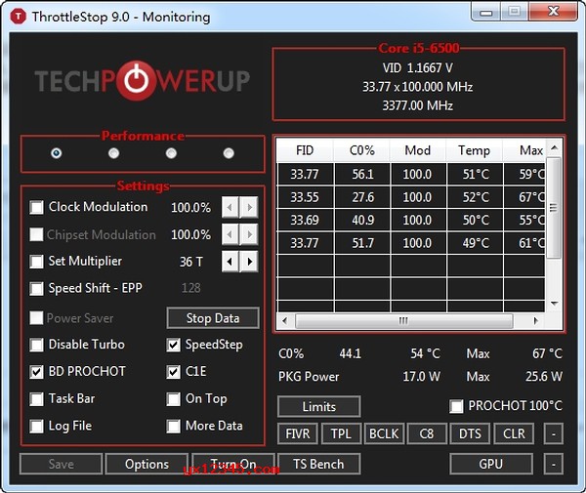Viewport: 586px width, 493px height.
Task: Select the first Performance profile radio button
Action: point(56,153)
